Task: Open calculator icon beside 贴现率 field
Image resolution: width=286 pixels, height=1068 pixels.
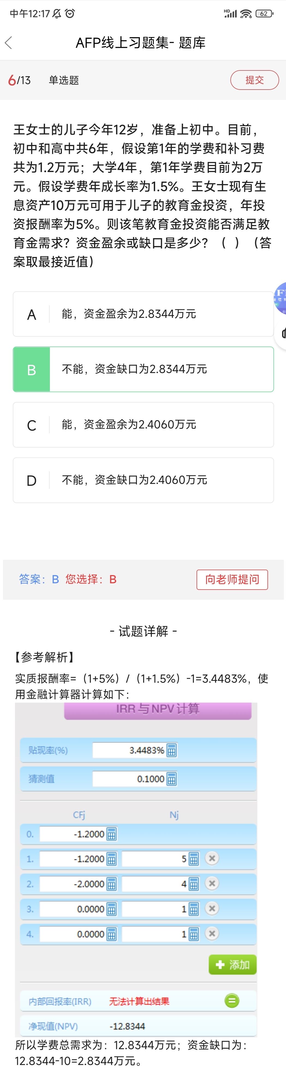Action: point(171,750)
